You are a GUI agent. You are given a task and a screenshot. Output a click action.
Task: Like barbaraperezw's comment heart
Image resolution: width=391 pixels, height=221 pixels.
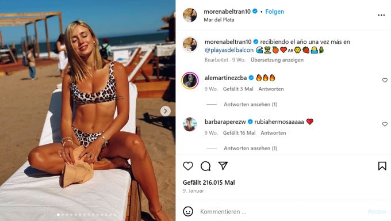(x=385, y=124)
